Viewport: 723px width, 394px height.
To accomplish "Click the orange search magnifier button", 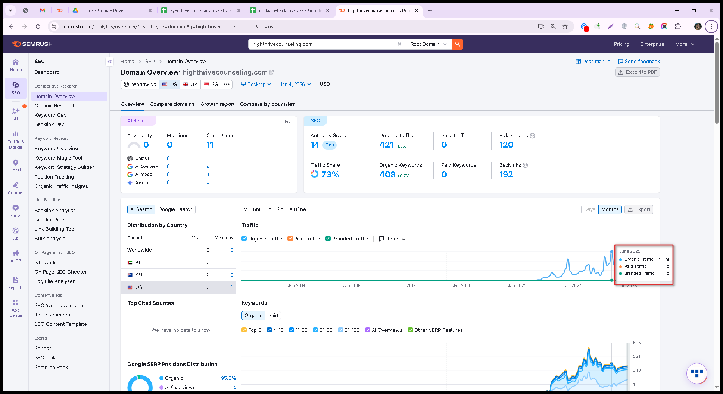I will tap(457, 44).
